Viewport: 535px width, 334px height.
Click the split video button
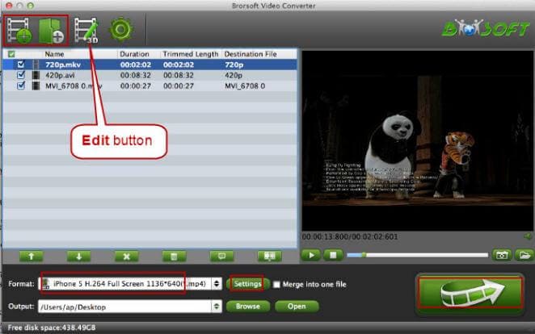coord(270,256)
